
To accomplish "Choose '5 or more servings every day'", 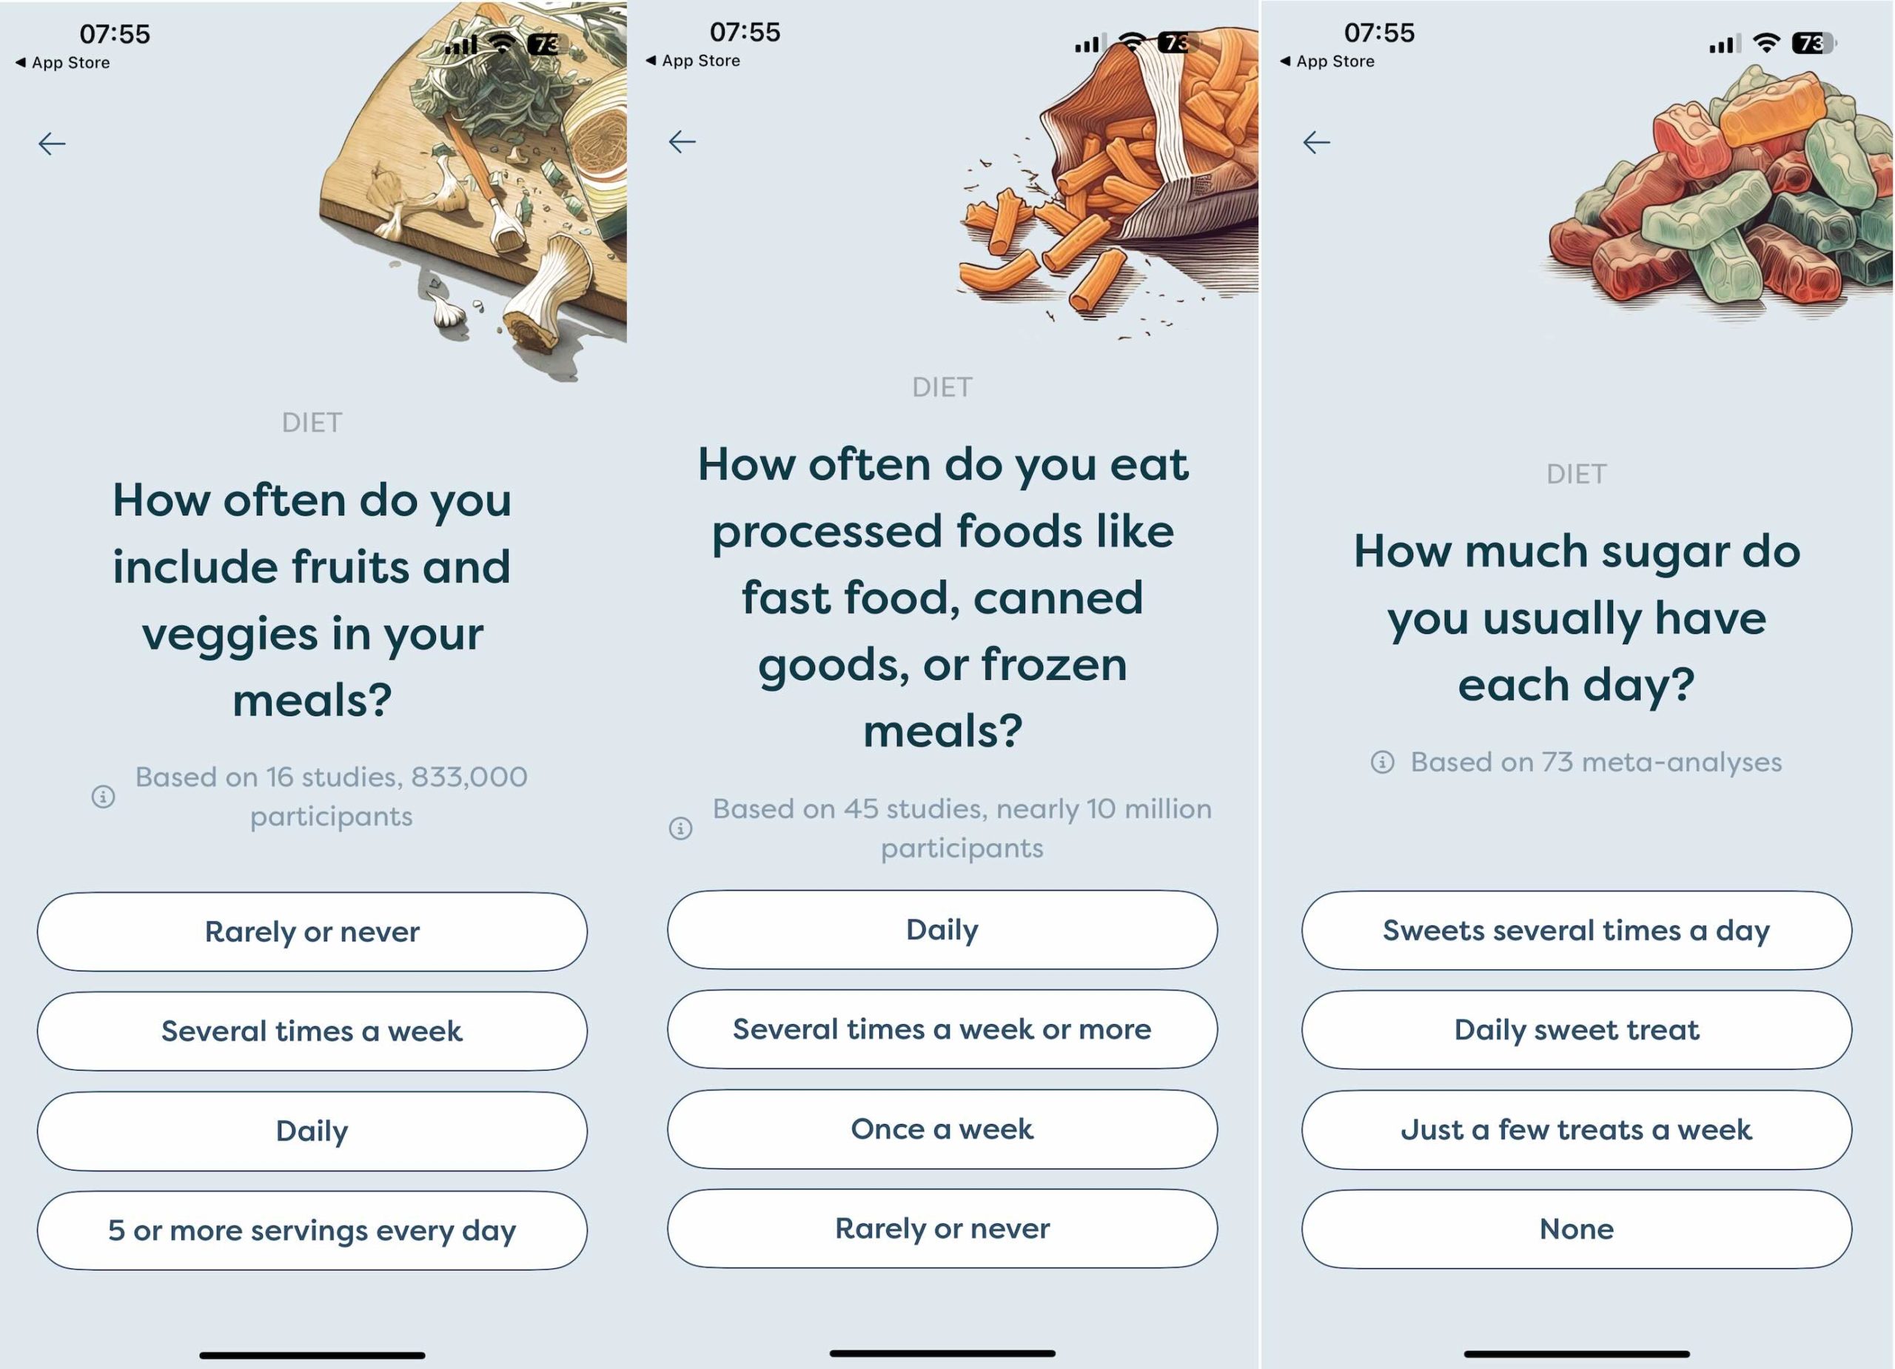I will pos(312,1231).
